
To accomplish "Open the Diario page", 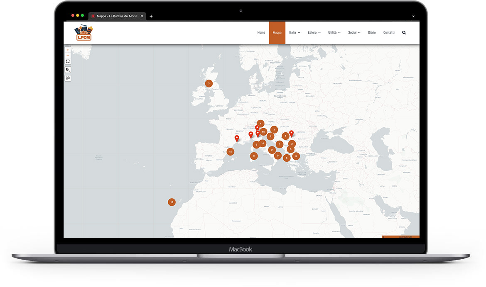I will [x=372, y=32].
